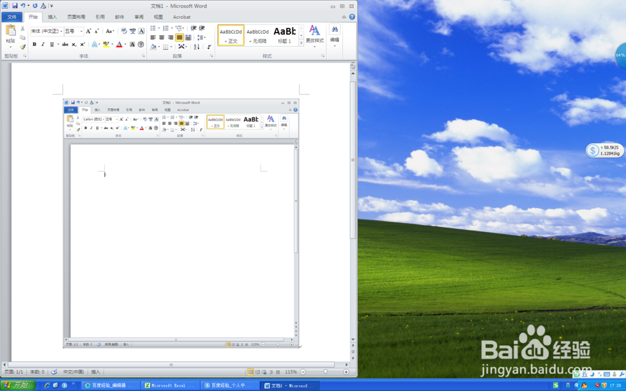Open Word Help with the question mark
The width and height of the screenshot is (626, 391).
352,17
